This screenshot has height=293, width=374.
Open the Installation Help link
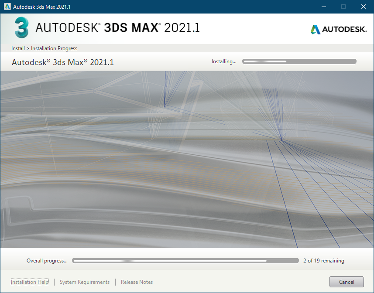[x=30, y=282]
